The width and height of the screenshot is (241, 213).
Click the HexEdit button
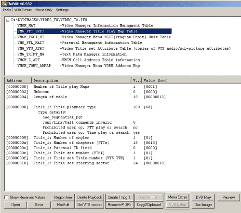click(x=63, y=205)
